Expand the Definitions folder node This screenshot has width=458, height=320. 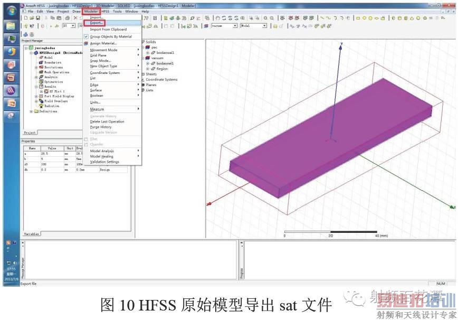[31, 111]
